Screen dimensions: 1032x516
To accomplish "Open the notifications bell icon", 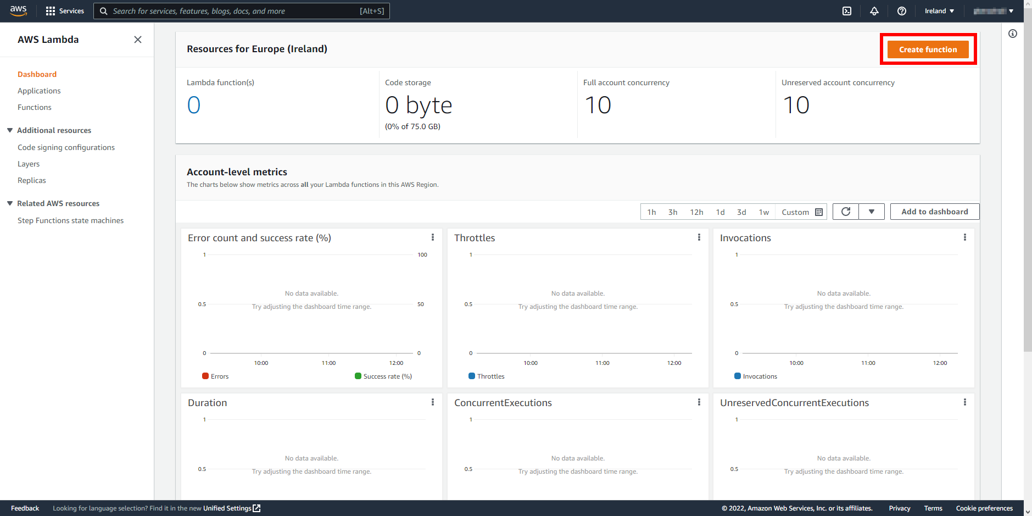I will (874, 11).
